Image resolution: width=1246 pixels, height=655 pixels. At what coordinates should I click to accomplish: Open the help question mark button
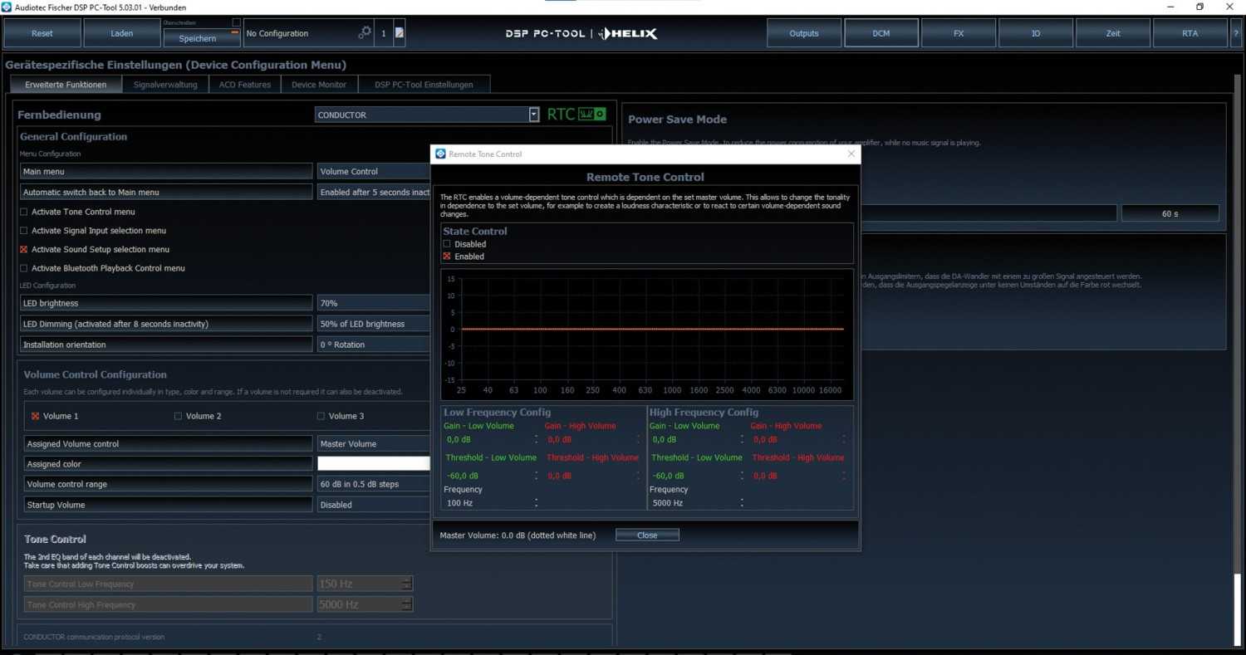click(x=1236, y=33)
